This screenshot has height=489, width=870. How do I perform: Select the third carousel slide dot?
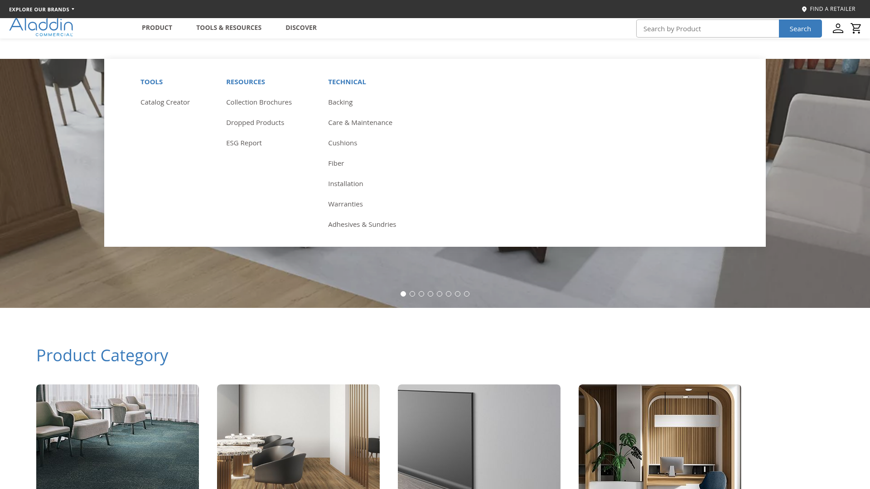click(421, 294)
